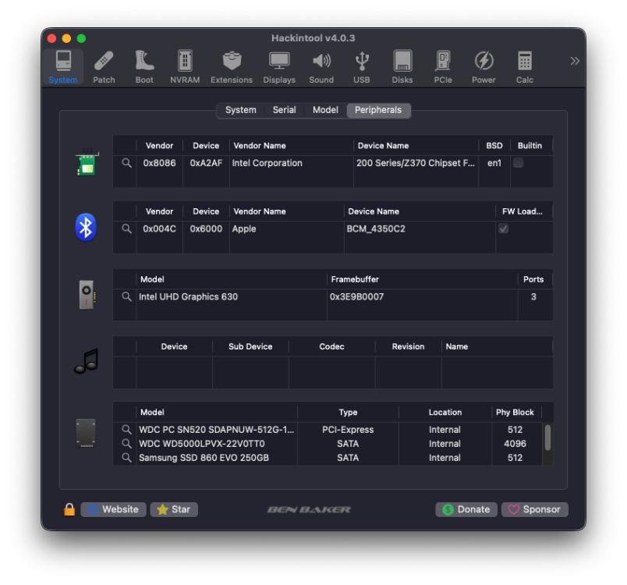Viewport: 627px width, 585px height.
Task: Click the orange lock icon
Action: [x=69, y=509]
